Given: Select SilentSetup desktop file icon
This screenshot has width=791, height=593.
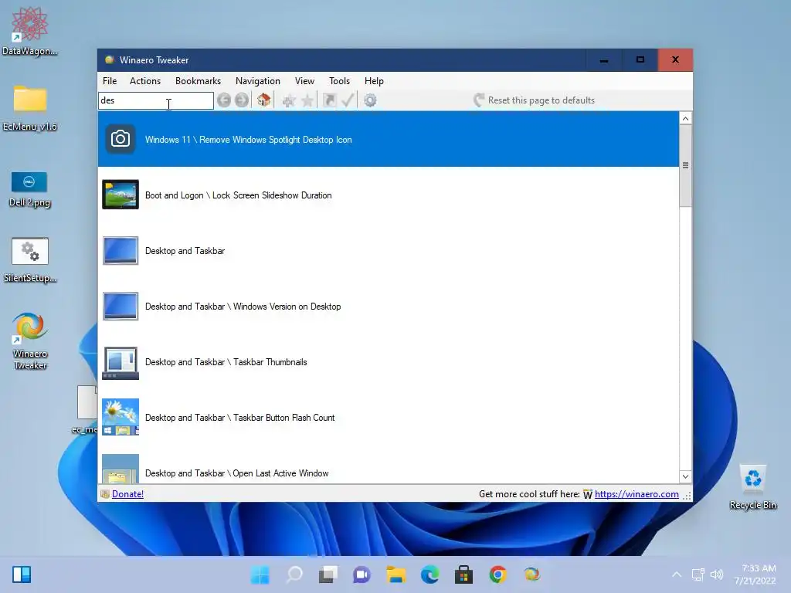Looking at the screenshot, I should pyautogui.click(x=30, y=260).
